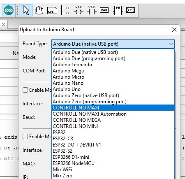Screen dimensions: 185x179
Task: Add a connection element
Action: (x=131, y=10)
